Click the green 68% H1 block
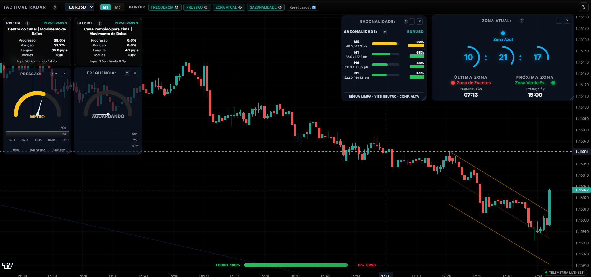 [x=417, y=56]
